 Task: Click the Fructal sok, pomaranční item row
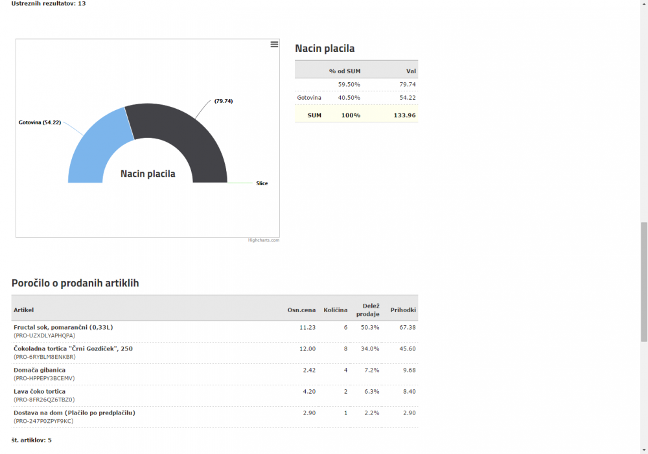pyautogui.click(x=63, y=328)
